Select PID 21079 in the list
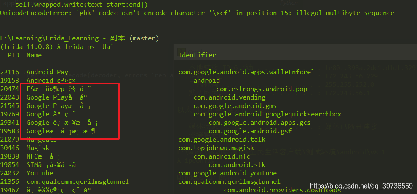This screenshot has width=417, height=194. pos(10,140)
